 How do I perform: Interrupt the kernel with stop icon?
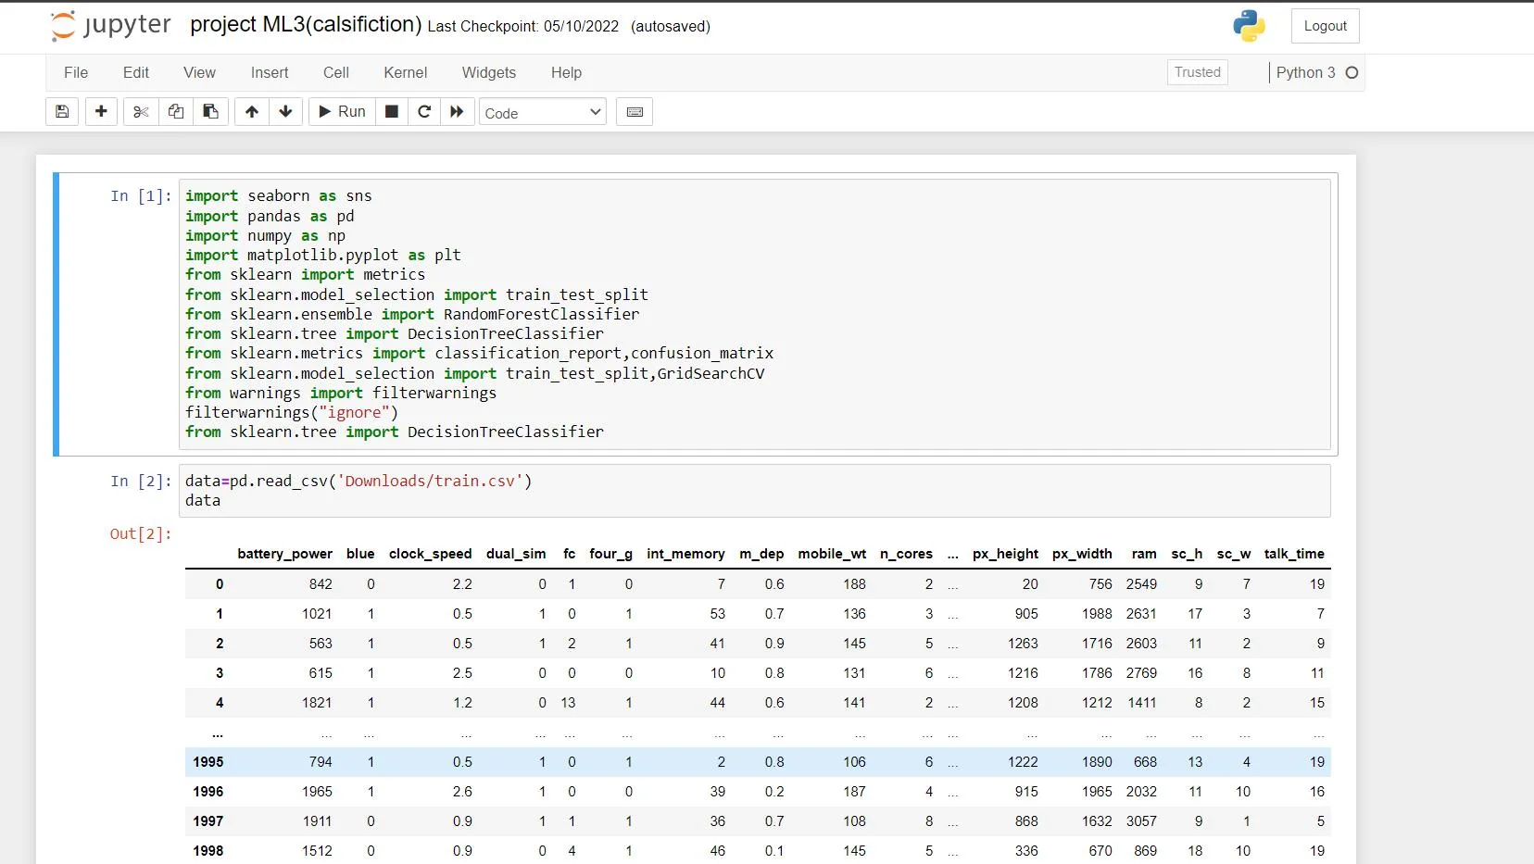pyautogui.click(x=392, y=112)
